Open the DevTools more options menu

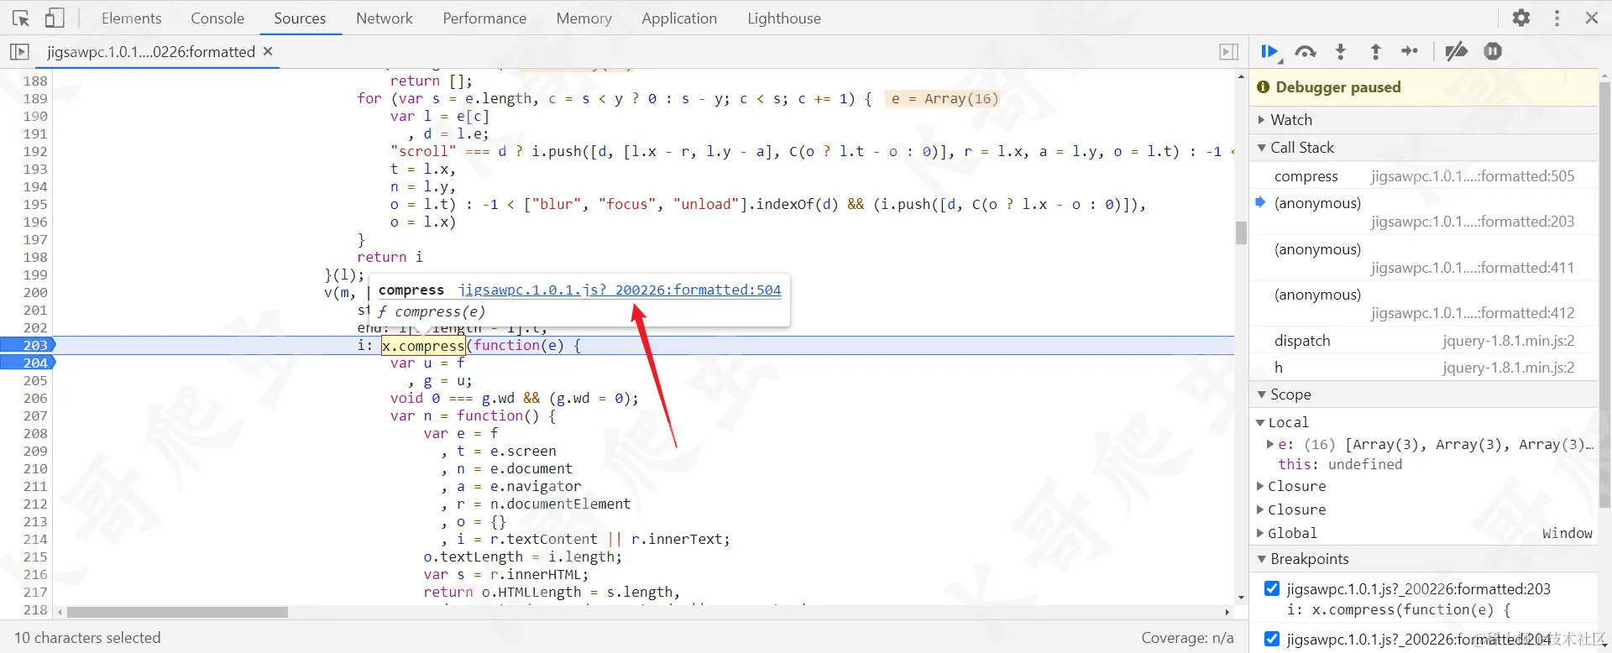coord(1557,18)
